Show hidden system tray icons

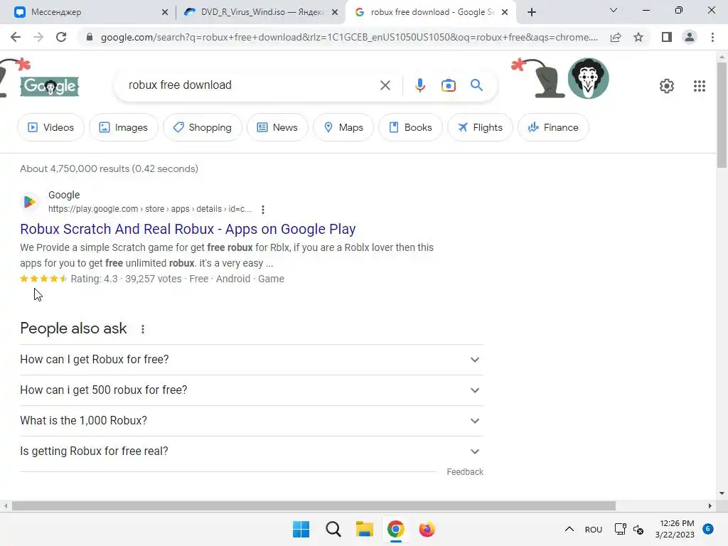coord(569,529)
